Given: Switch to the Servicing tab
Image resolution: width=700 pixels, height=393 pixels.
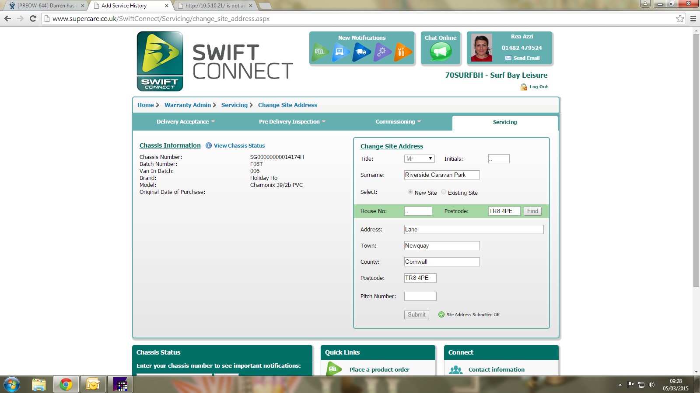Looking at the screenshot, I should pyautogui.click(x=504, y=122).
